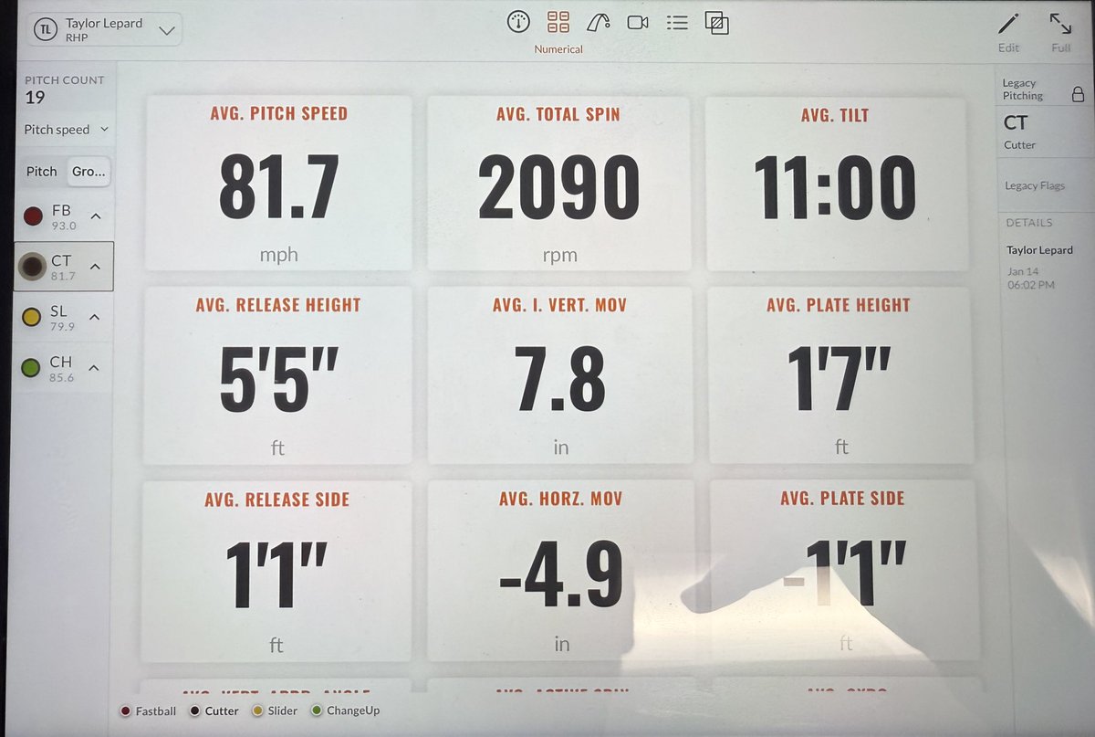This screenshot has width=1095, height=737.
Task: Click the Avg. I. Vert. Mov card
Action: [559, 376]
